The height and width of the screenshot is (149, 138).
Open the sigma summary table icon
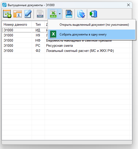click(x=18, y=14)
